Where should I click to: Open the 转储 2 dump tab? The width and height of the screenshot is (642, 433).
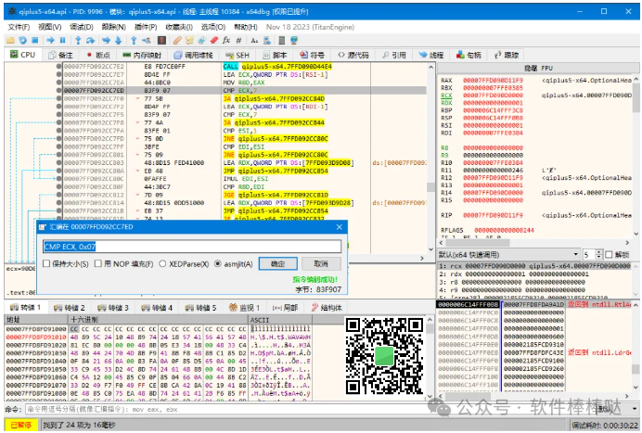(x=70, y=308)
